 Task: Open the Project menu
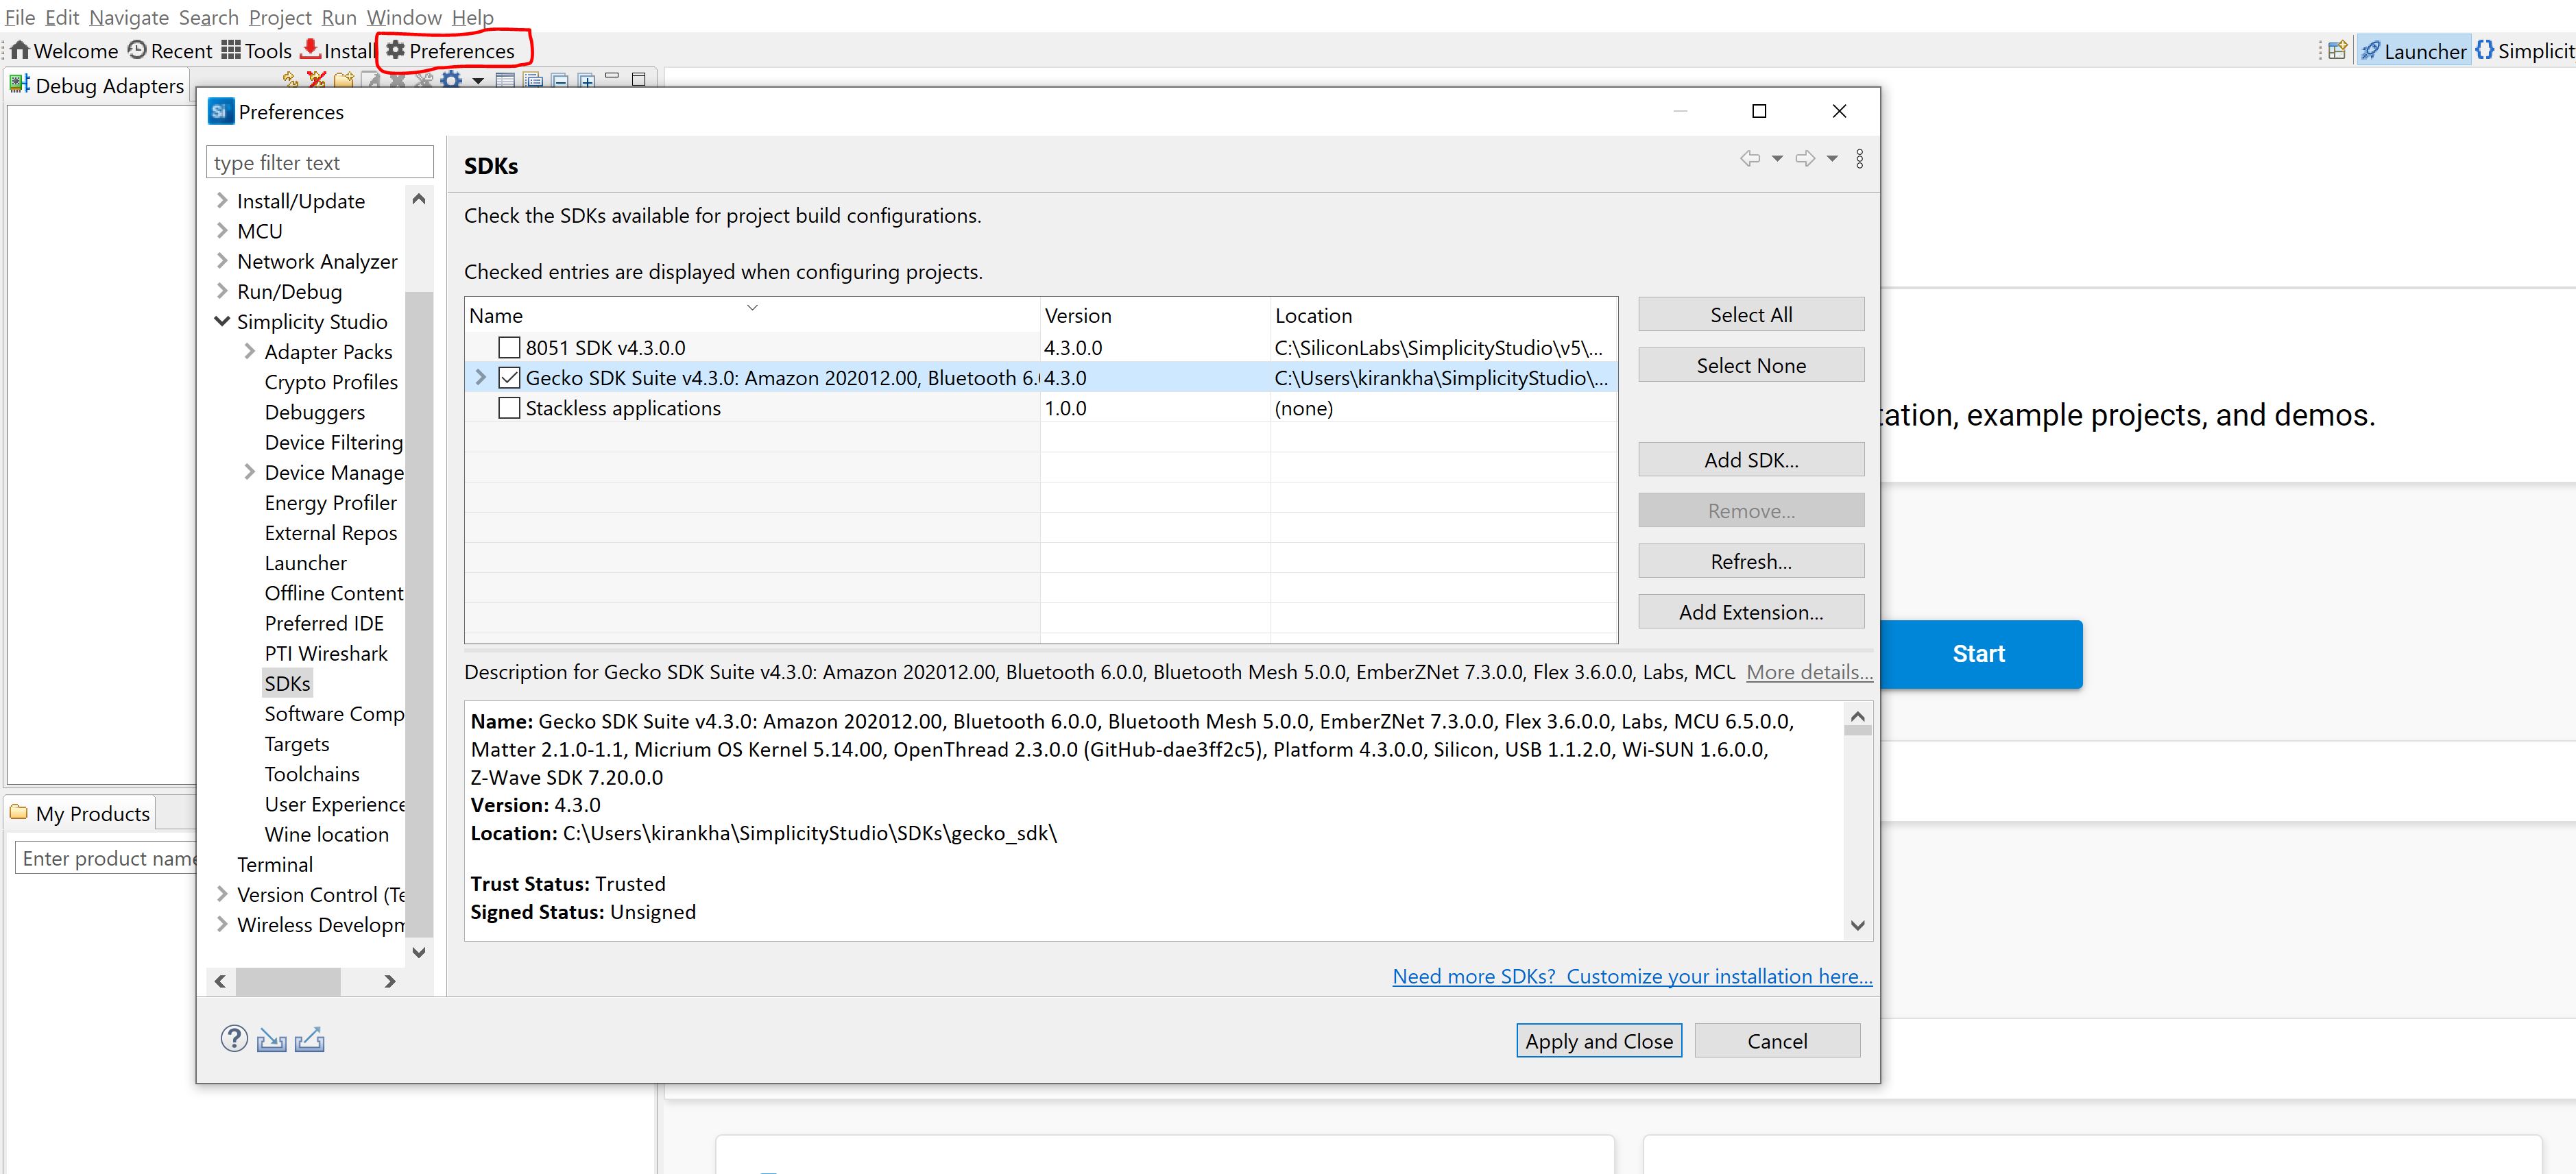point(280,17)
